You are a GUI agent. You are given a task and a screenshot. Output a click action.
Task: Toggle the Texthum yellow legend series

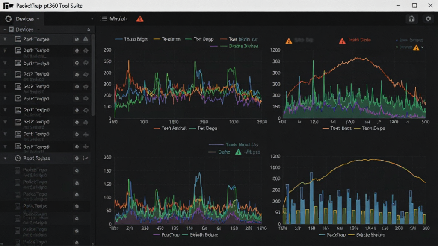tap(167, 39)
